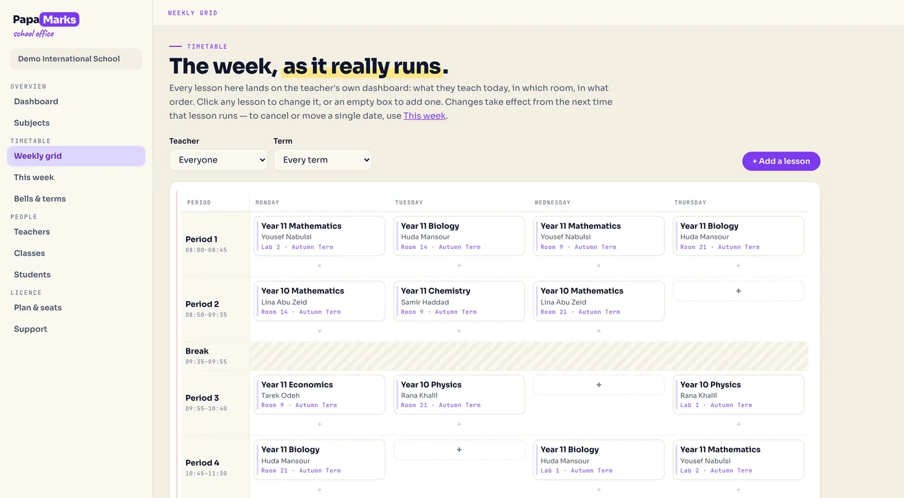The image size is (904, 498).
Task: Open Bells & terms in the sidebar
Action: tap(76, 199)
